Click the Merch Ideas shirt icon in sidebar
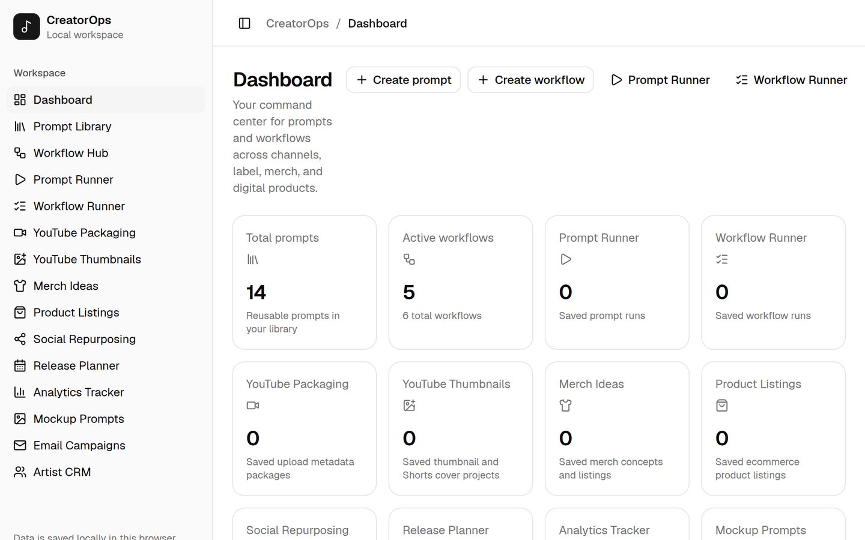865x540 pixels. pos(20,286)
